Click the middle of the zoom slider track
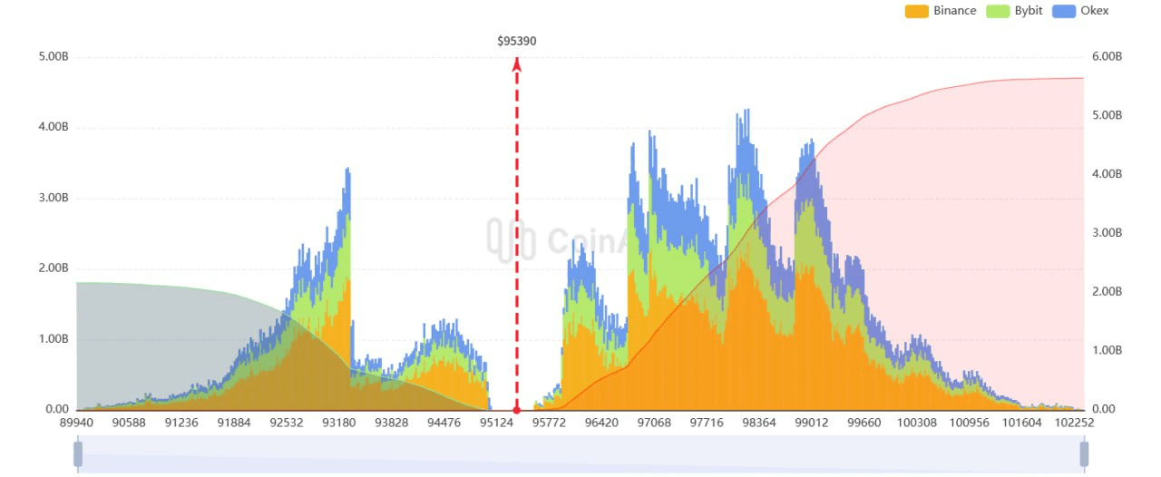 click(x=580, y=453)
